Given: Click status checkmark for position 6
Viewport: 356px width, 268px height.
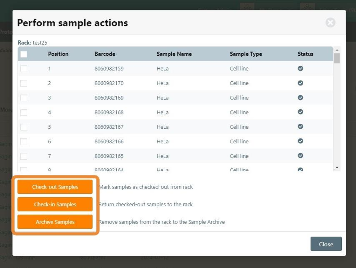Looking at the screenshot, I should tap(300, 141).
